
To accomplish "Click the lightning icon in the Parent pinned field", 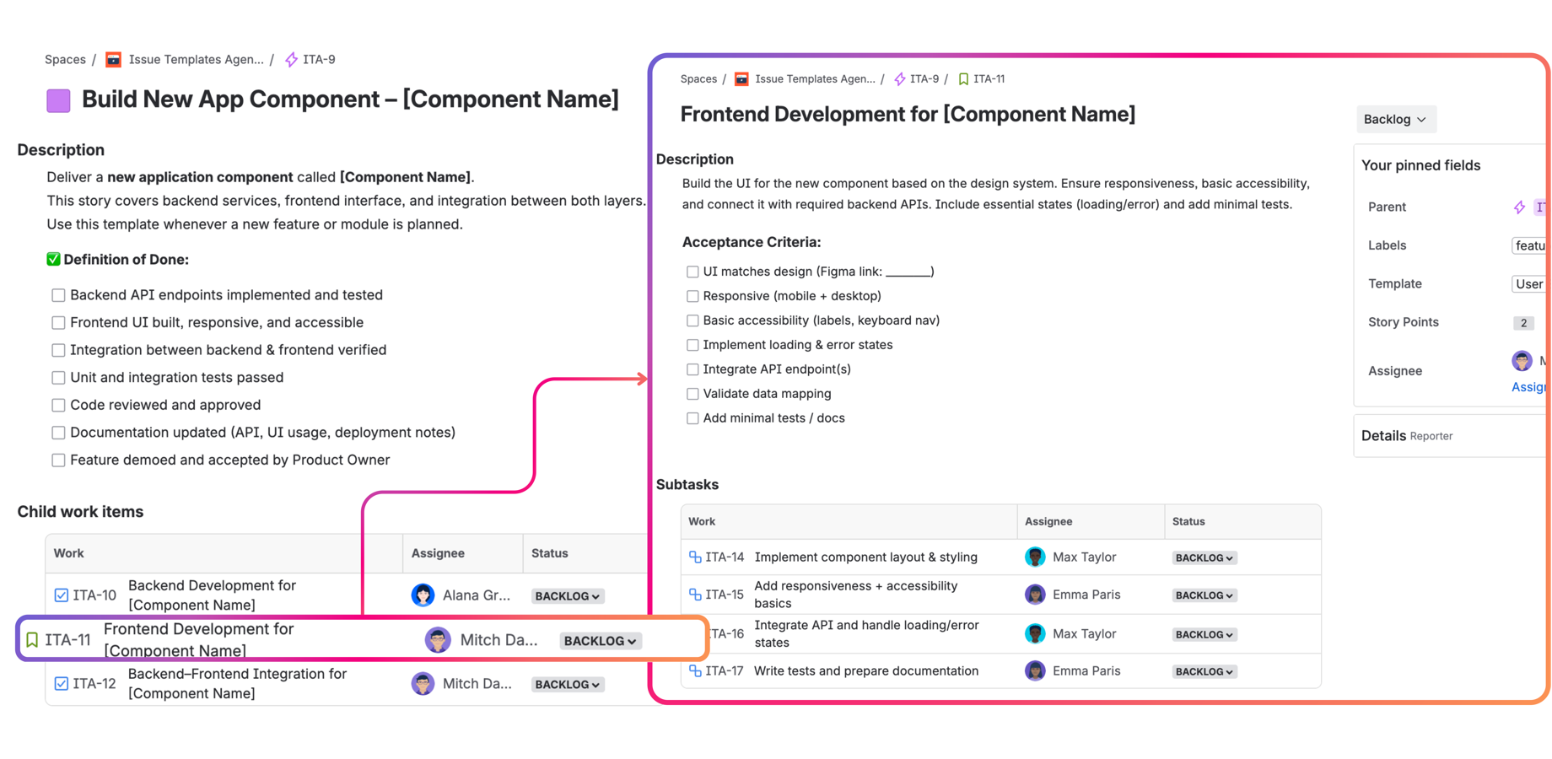I will (x=1518, y=207).
